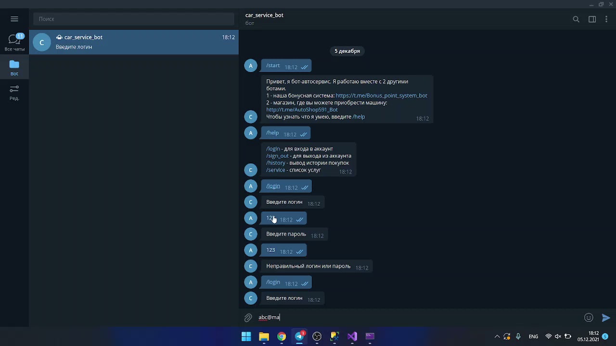Image resolution: width=616 pixels, height=346 pixels.
Task: Click the sync refresh tray icon
Action: pyautogui.click(x=507, y=336)
